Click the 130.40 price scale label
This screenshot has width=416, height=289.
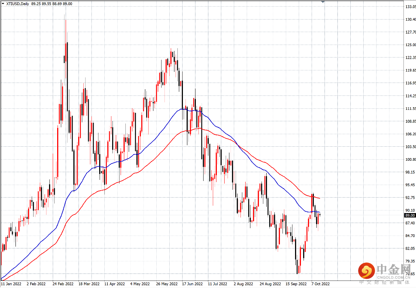[x=411, y=20]
